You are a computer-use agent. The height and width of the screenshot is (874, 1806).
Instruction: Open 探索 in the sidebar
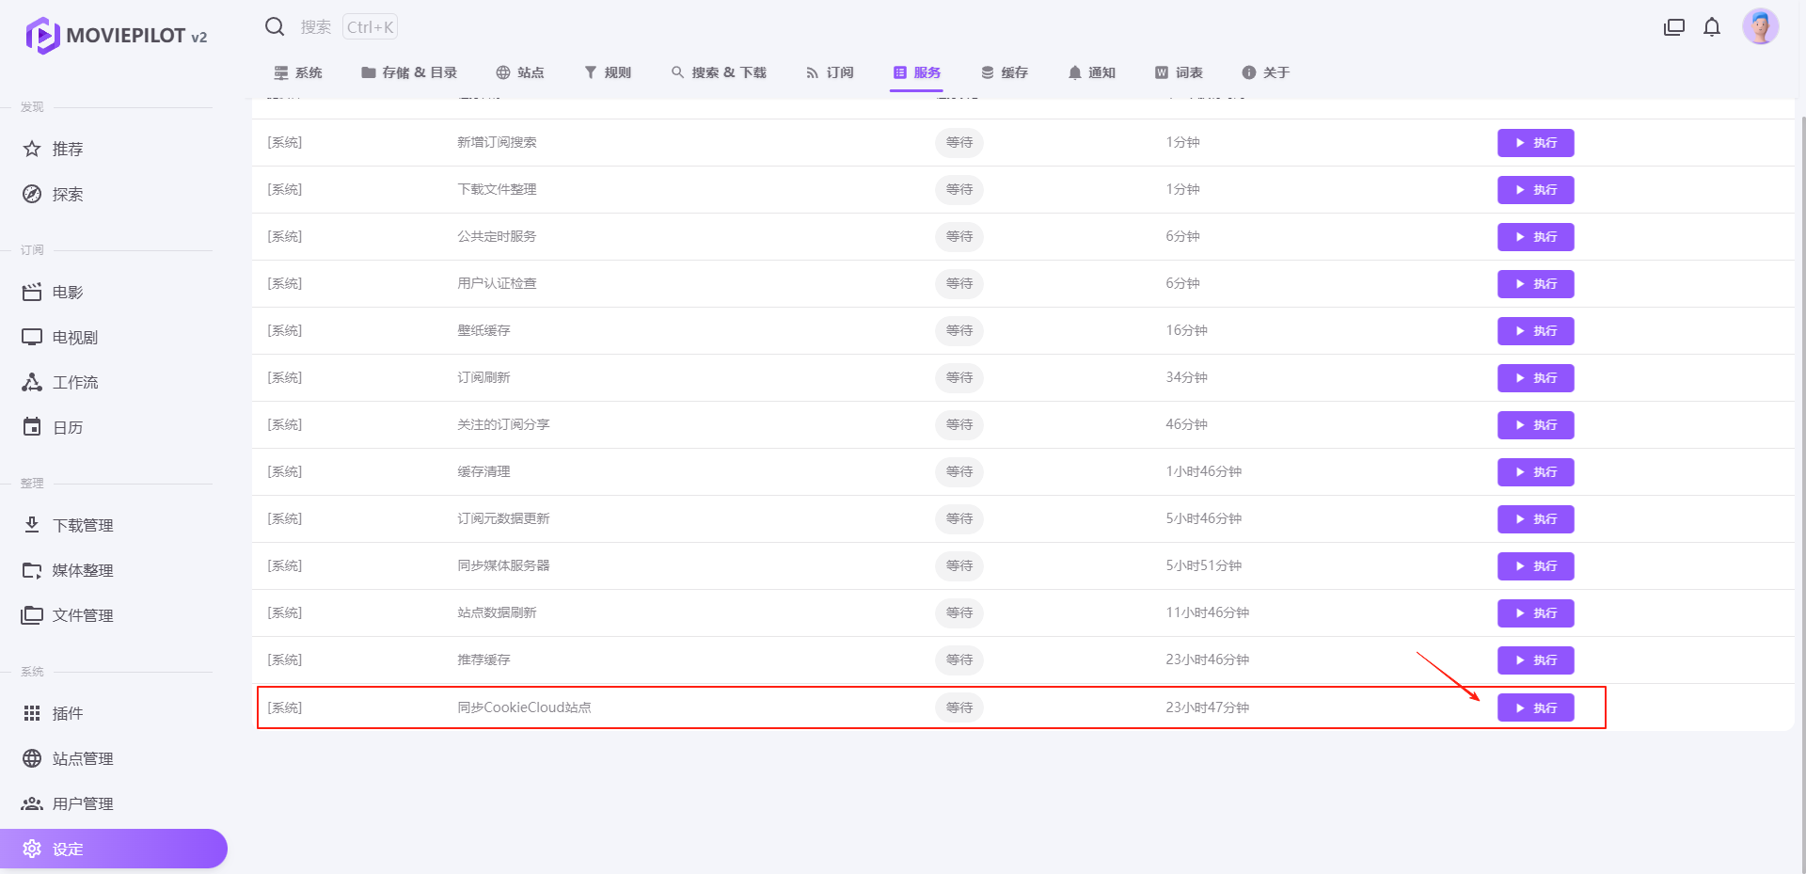68,194
